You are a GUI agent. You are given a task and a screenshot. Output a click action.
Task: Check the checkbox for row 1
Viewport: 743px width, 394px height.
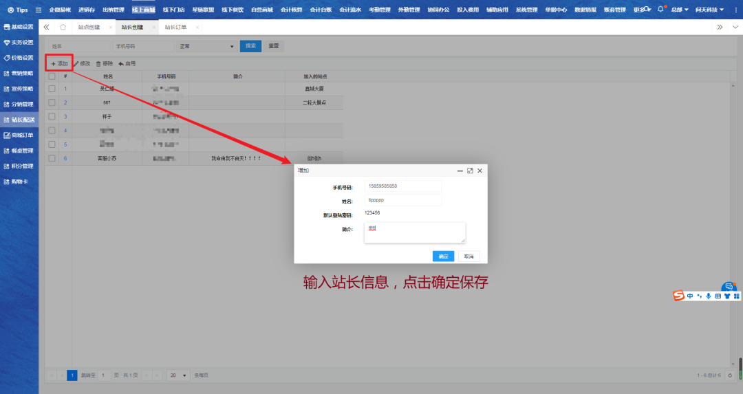pyautogui.click(x=52, y=89)
